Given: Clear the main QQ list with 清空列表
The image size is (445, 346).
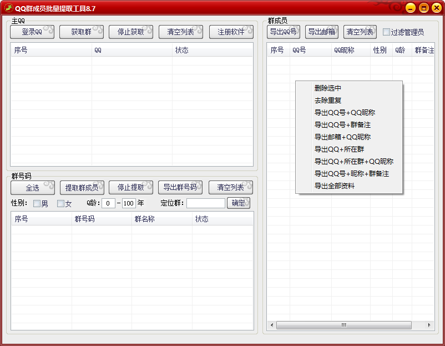Looking at the screenshot, I should coord(181,32).
